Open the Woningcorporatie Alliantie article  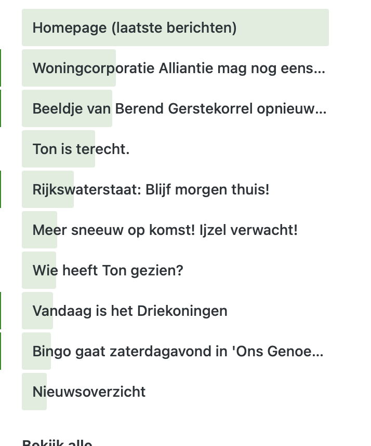tap(178, 68)
